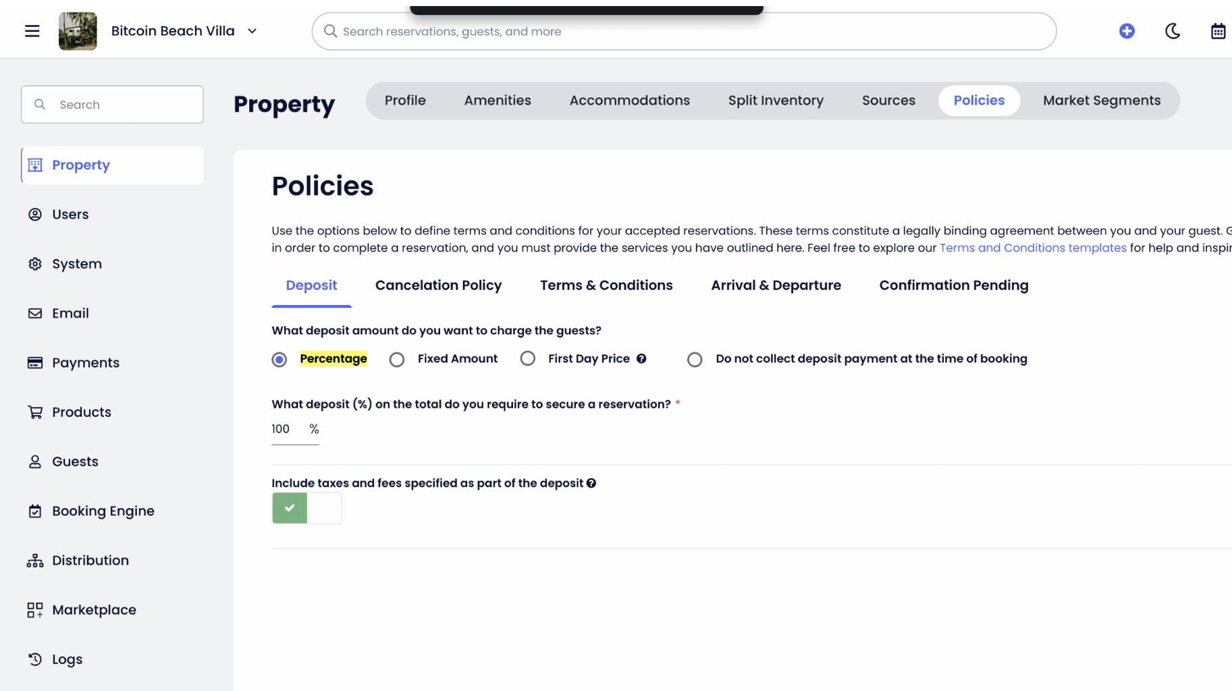Open the hamburger navigation menu
The image size is (1232, 691).
[32, 31]
